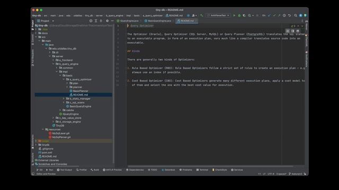Screen dimensions: 339x190
Task: Show editor only view mode
Action: (x=288, y=31)
